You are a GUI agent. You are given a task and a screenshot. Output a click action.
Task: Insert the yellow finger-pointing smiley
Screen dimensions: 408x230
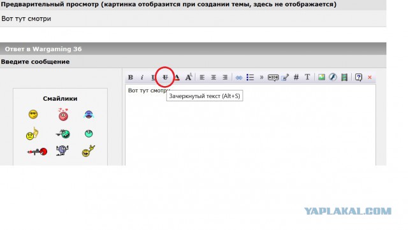[32, 133]
